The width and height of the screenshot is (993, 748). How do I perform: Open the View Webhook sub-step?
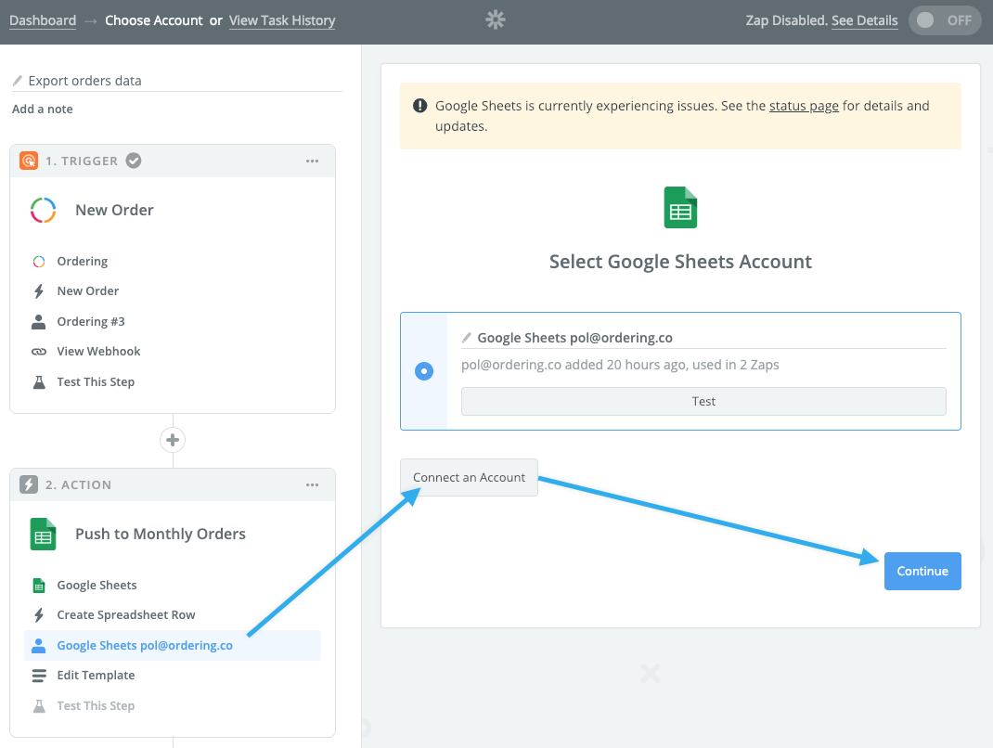[x=173, y=352]
